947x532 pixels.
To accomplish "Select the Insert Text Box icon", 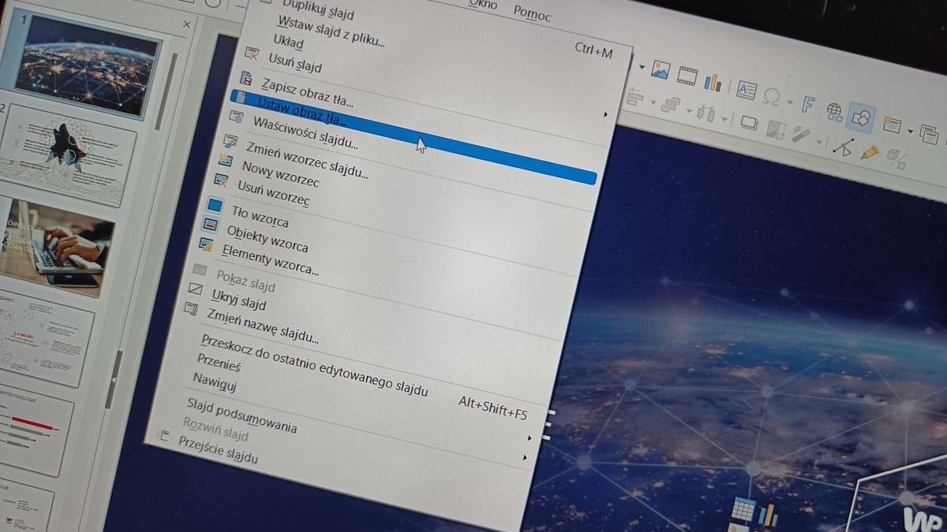I will pyautogui.click(x=746, y=90).
